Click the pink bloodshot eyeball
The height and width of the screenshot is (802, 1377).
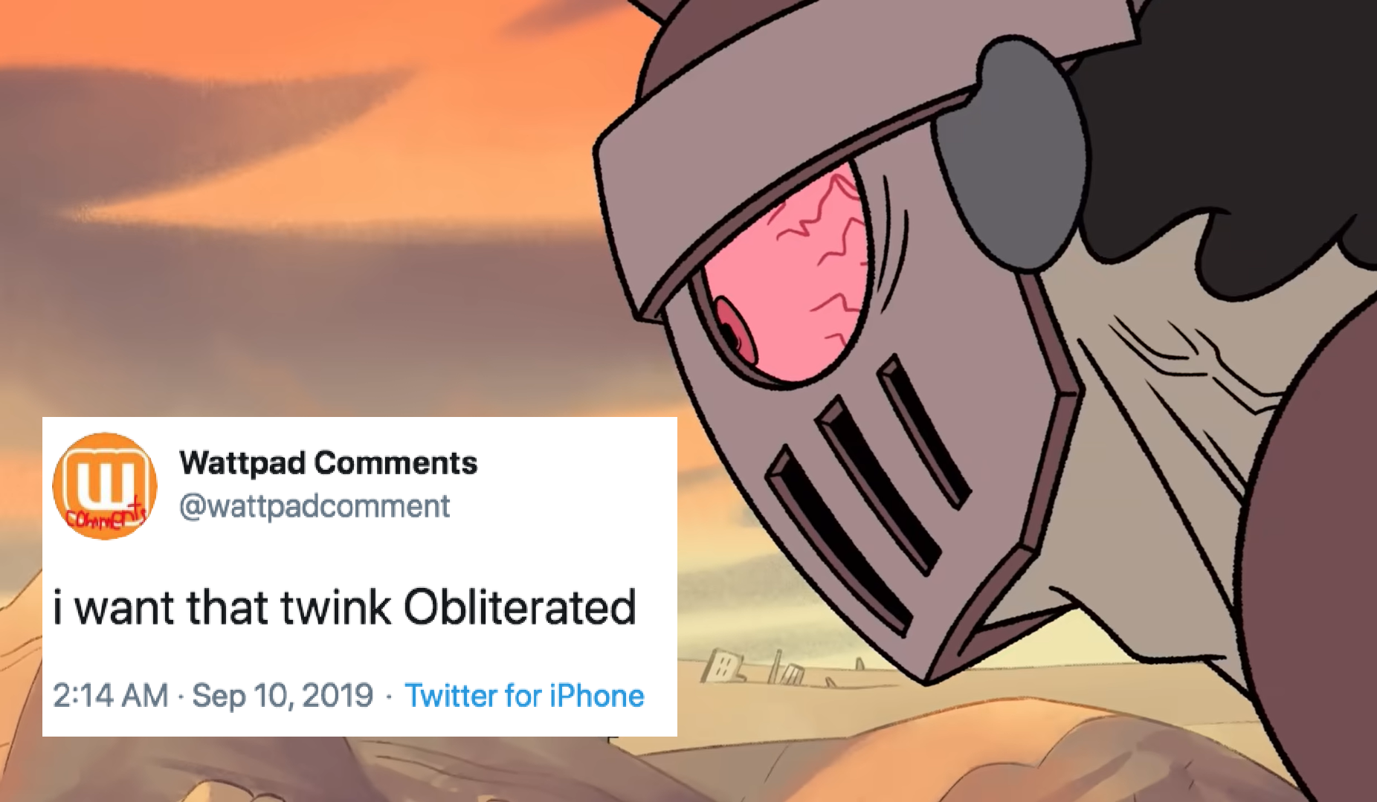[x=784, y=275]
